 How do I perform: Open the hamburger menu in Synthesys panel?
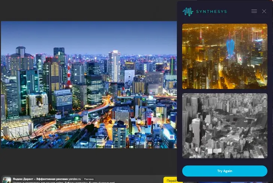tap(254, 11)
